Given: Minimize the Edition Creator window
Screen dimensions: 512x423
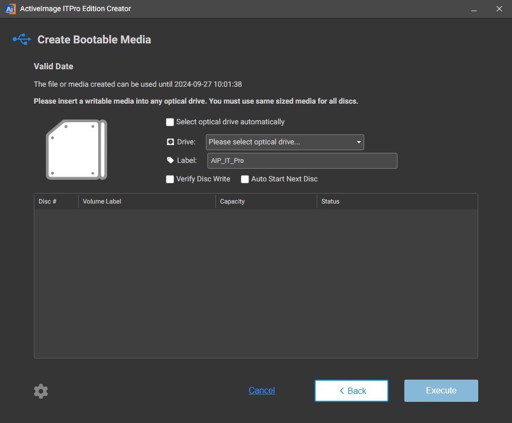Looking at the screenshot, I should tap(473, 8).
